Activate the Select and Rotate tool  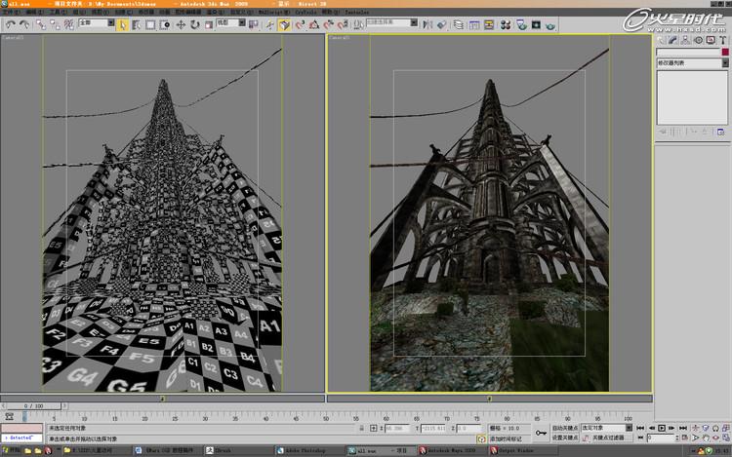tap(194, 23)
